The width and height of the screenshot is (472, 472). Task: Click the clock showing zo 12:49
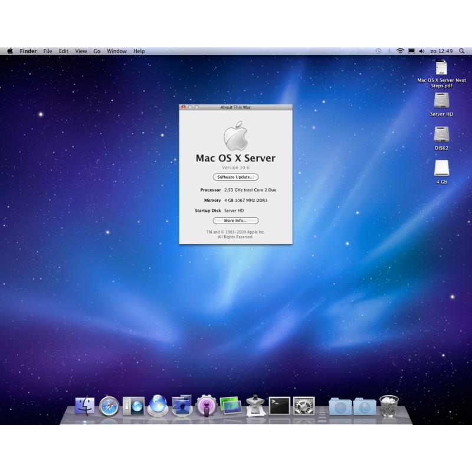click(441, 51)
